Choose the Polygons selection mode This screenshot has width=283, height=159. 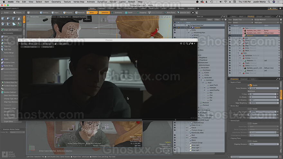[x=68, y=13]
